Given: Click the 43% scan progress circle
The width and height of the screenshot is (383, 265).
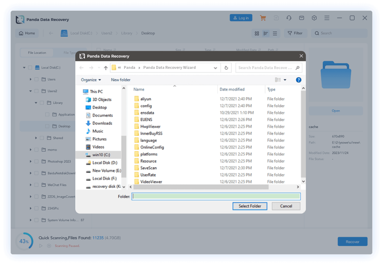Looking at the screenshot, I should click(x=24, y=241).
